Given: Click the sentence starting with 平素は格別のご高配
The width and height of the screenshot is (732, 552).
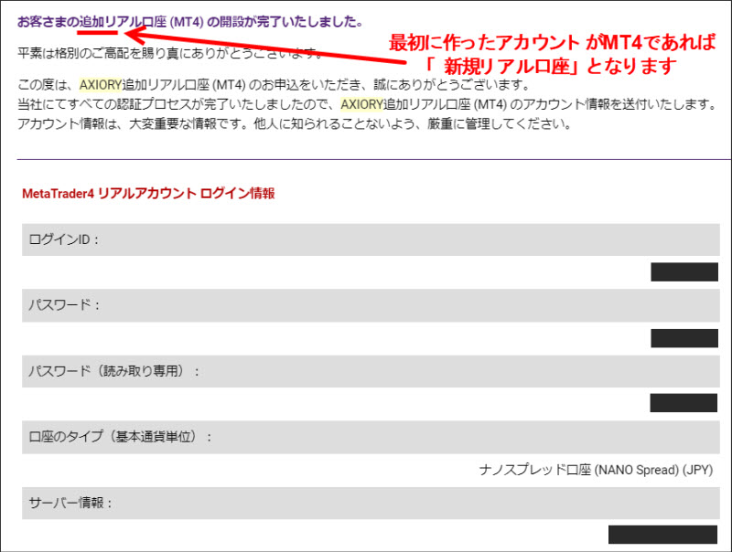Looking at the screenshot, I should (x=165, y=53).
